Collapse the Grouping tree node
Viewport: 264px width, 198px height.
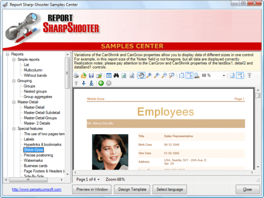pos(14,81)
